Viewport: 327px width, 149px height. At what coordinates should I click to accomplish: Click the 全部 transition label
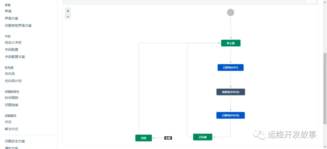tap(168, 138)
